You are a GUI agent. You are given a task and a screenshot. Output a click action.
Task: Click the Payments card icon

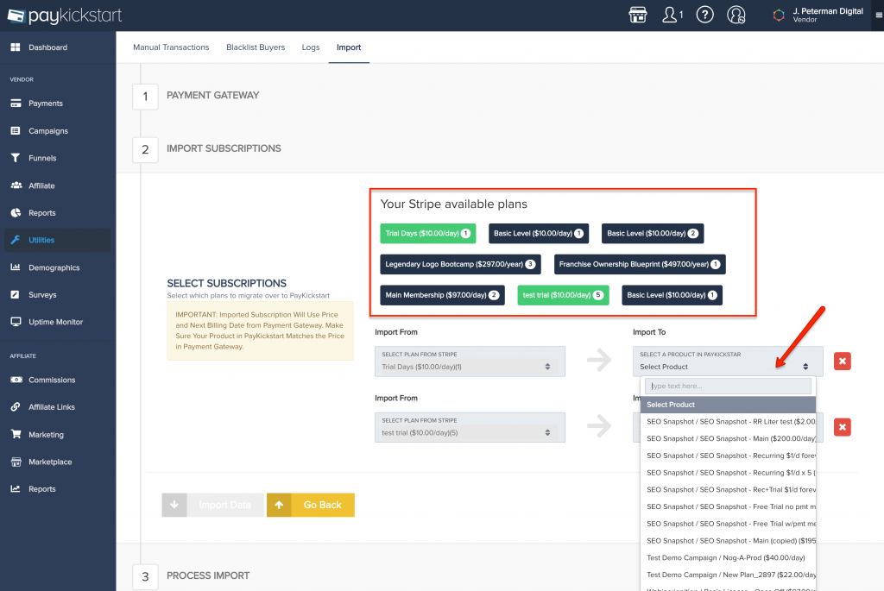click(x=16, y=103)
